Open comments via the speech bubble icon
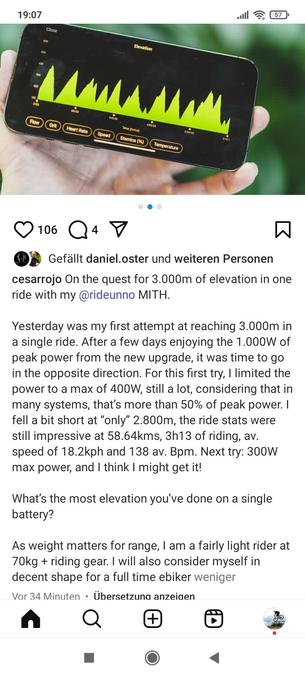The height and width of the screenshot is (678, 305). [x=78, y=230]
